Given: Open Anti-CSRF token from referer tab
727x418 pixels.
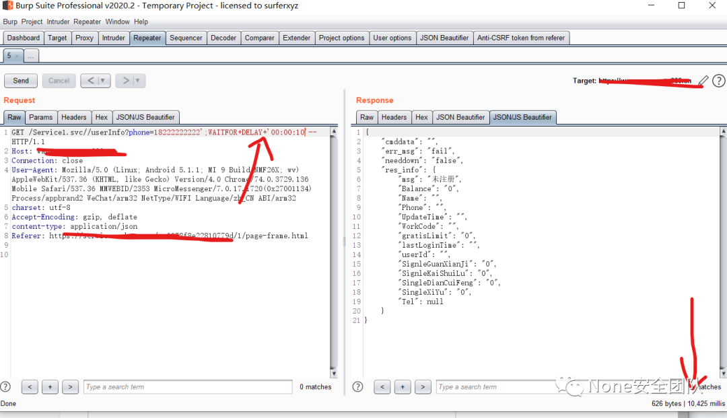Looking at the screenshot, I should pos(521,38).
